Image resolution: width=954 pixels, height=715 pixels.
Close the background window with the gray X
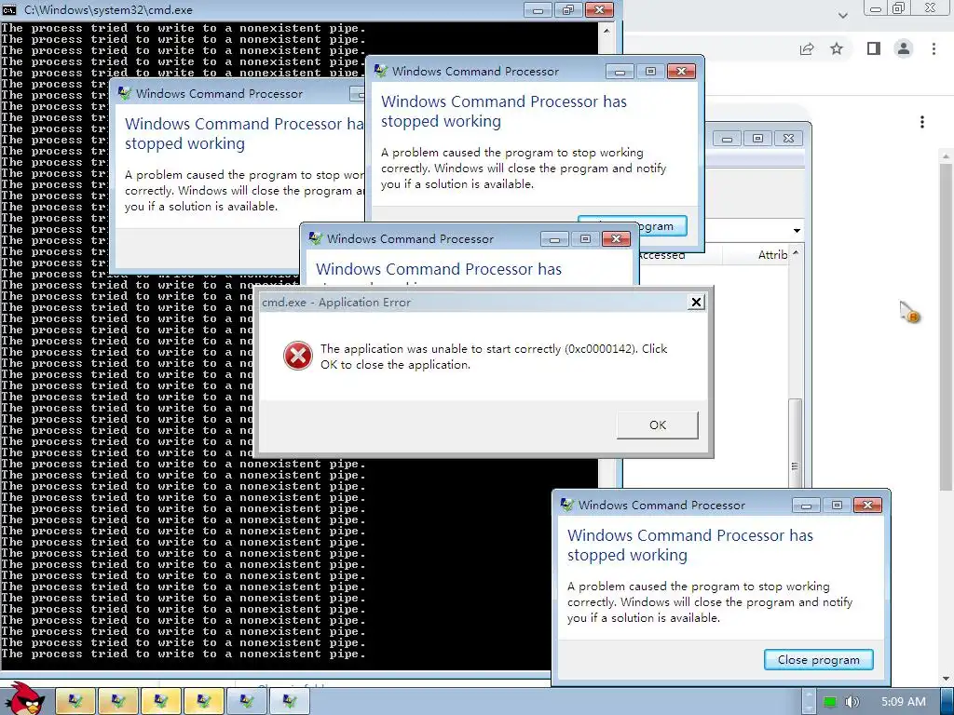[788, 139]
